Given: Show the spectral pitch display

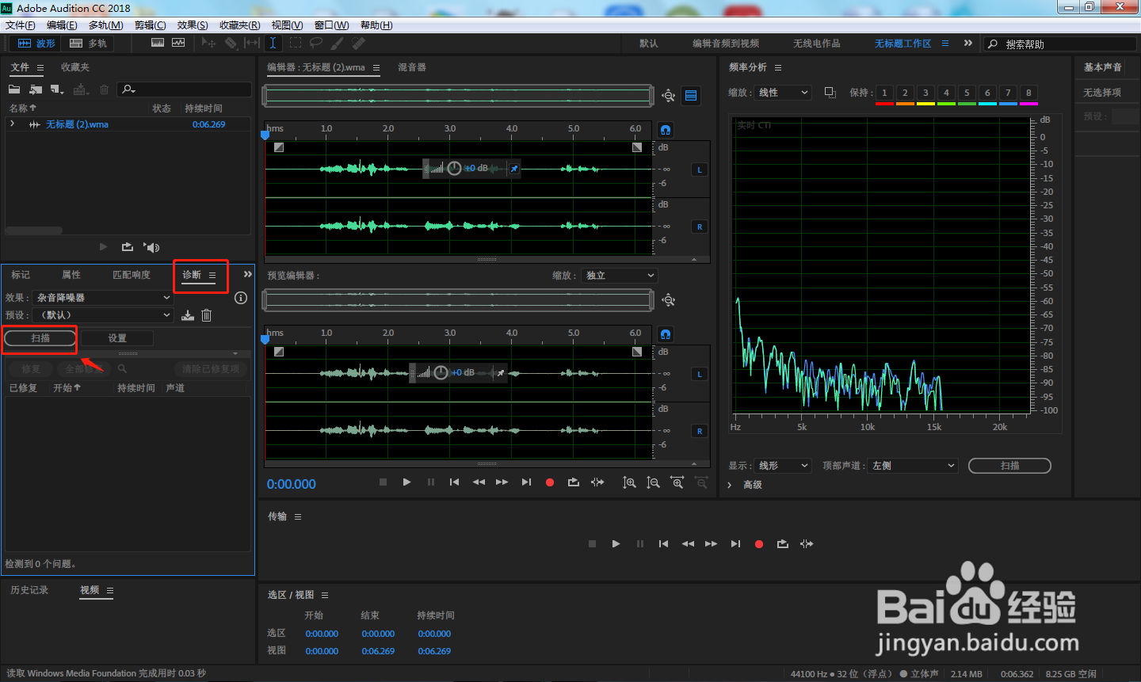Looking at the screenshot, I should (178, 43).
